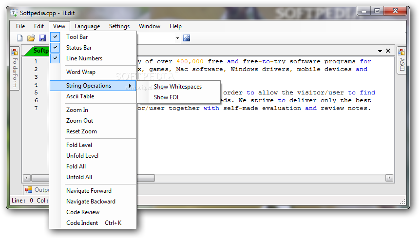The height and width of the screenshot is (239, 420).
Task: Select Show Whitespaces
Action: tap(179, 87)
